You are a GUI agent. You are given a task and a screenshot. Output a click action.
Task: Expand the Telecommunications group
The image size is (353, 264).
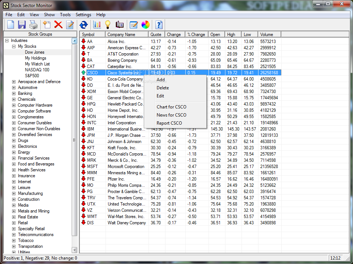tap(14, 235)
